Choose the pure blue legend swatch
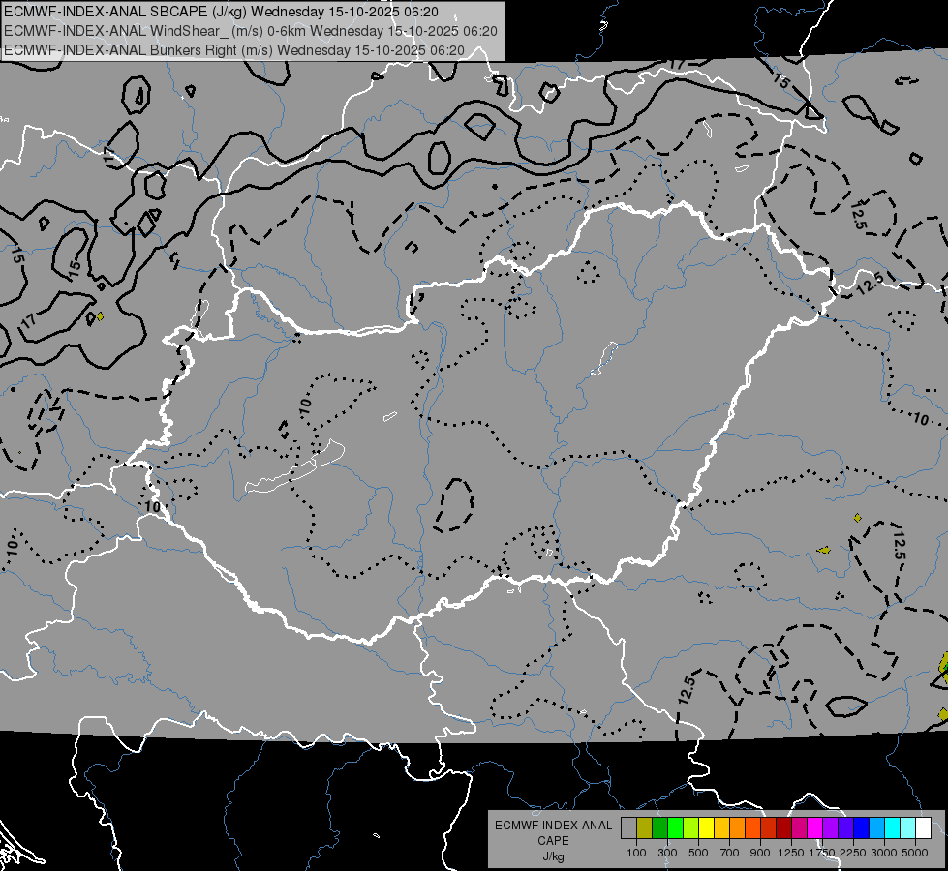This screenshot has height=871, width=948. (861, 828)
